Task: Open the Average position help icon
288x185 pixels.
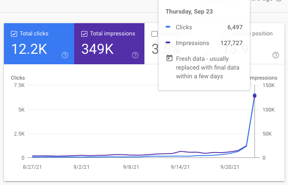Action: click(276, 55)
